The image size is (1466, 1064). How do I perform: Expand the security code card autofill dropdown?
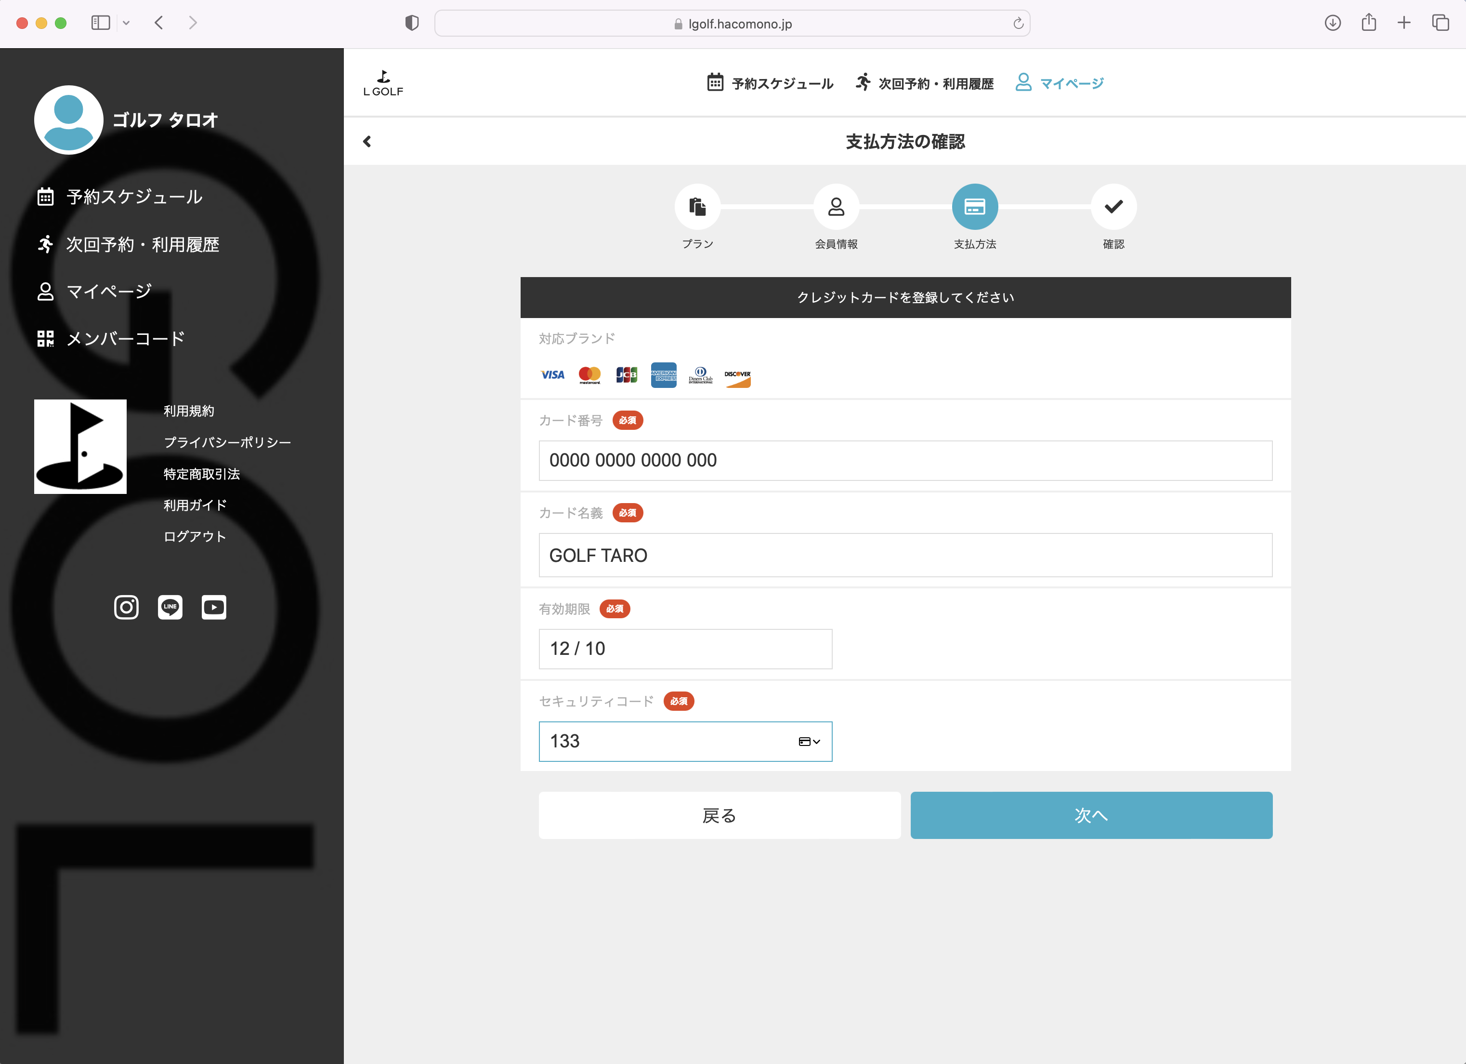pyautogui.click(x=809, y=741)
